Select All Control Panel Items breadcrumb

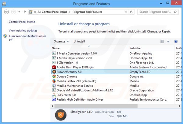click(x=52, y=12)
